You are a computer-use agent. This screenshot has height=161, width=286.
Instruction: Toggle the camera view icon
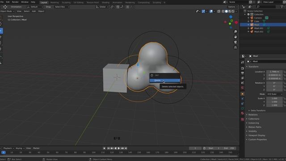[236, 42]
